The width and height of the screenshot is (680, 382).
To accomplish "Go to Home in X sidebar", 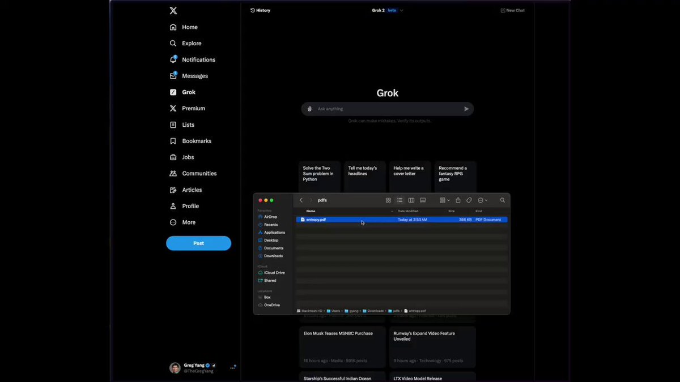I will point(184,27).
